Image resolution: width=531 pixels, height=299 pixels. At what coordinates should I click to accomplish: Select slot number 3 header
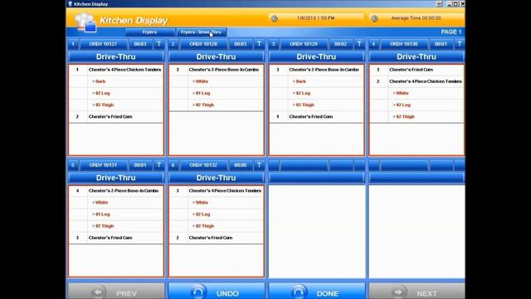tap(273, 44)
